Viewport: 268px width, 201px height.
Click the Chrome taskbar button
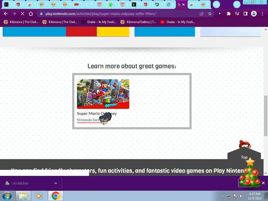(55, 196)
